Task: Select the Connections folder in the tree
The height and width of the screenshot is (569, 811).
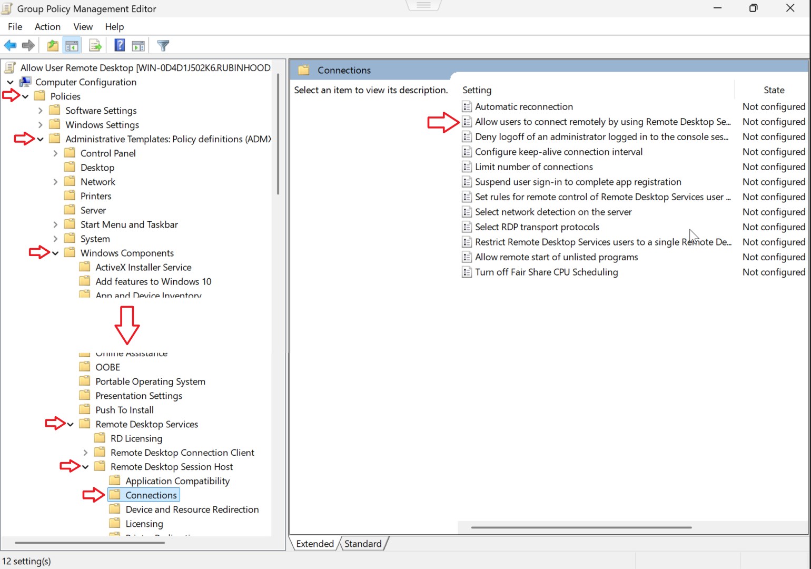Action: 144,495
